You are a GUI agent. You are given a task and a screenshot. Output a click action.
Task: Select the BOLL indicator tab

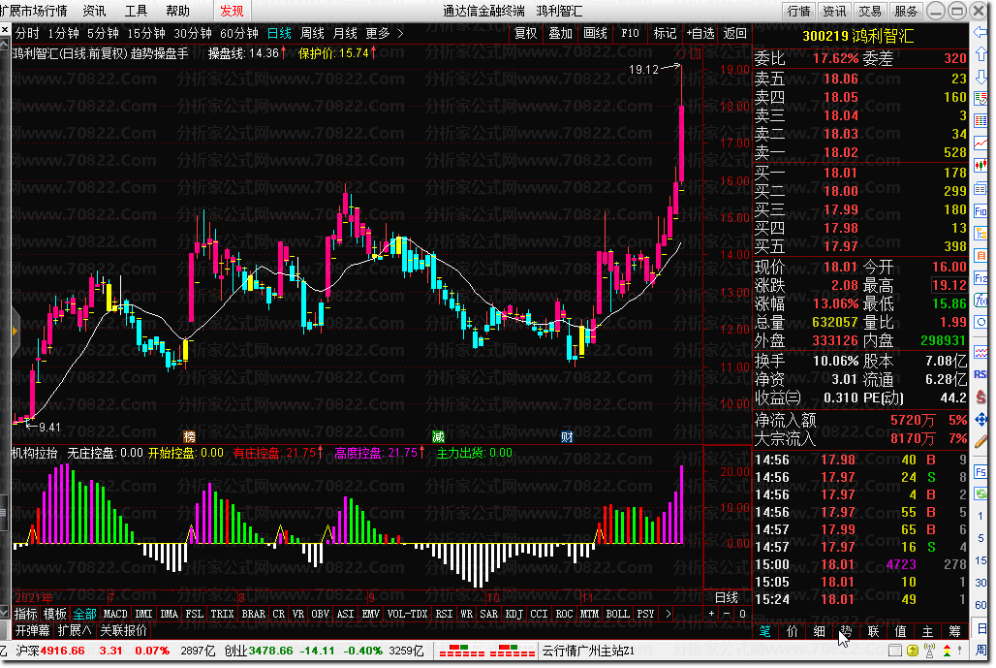point(617,614)
